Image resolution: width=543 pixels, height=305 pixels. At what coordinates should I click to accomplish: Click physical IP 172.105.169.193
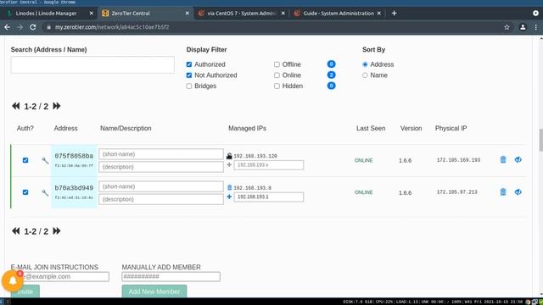click(x=458, y=160)
